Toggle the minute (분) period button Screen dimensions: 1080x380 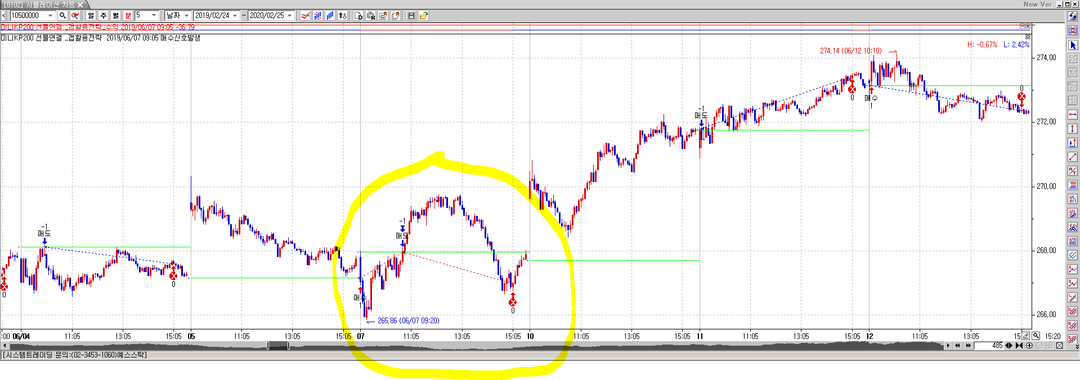[128, 16]
